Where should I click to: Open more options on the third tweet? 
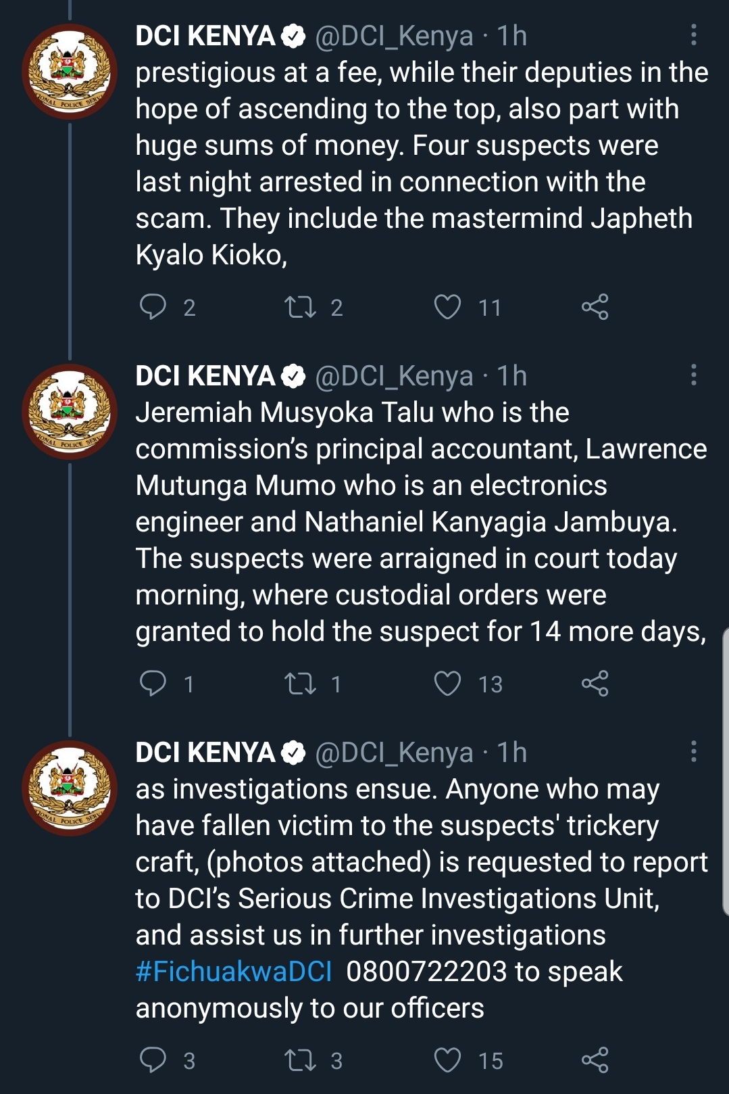tap(693, 752)
